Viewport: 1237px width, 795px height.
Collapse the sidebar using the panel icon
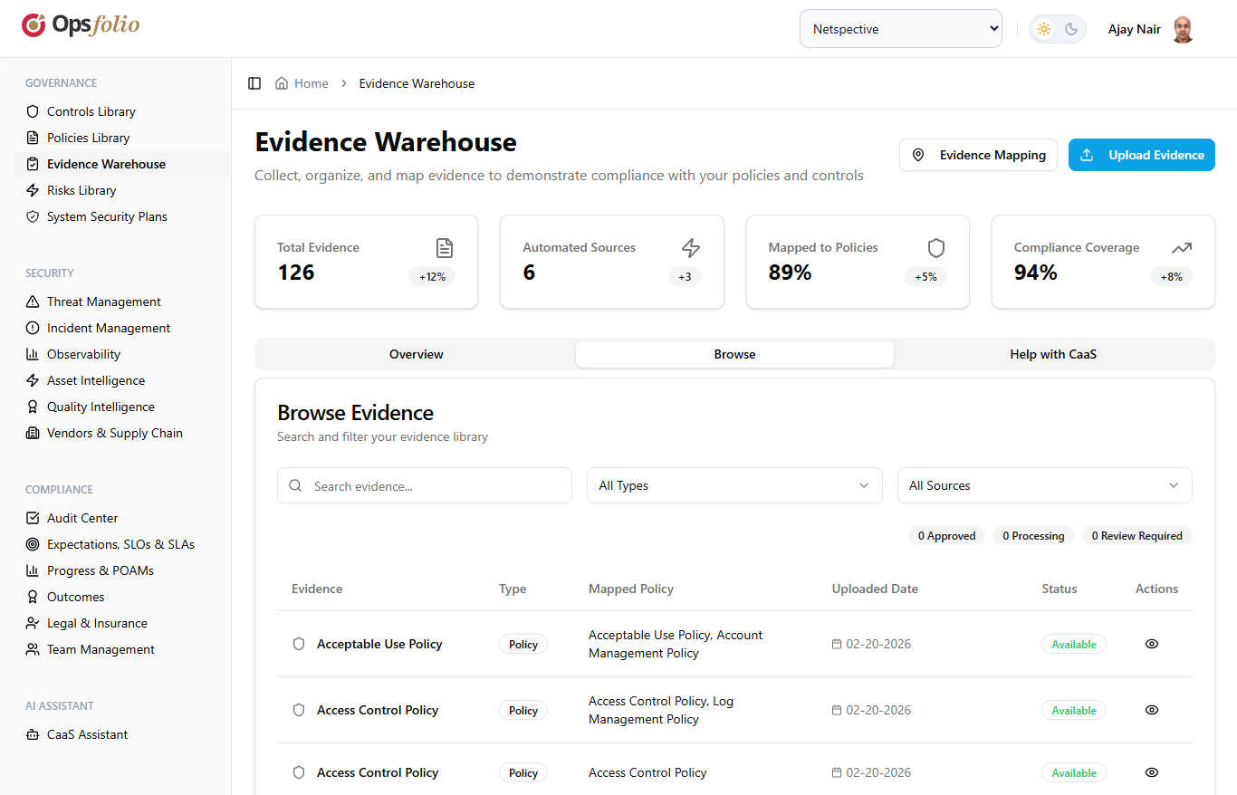tap(254, 82)
